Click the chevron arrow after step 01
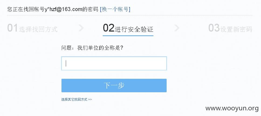The height and width of the screenshot is (116, 261). tap(81, 28)
